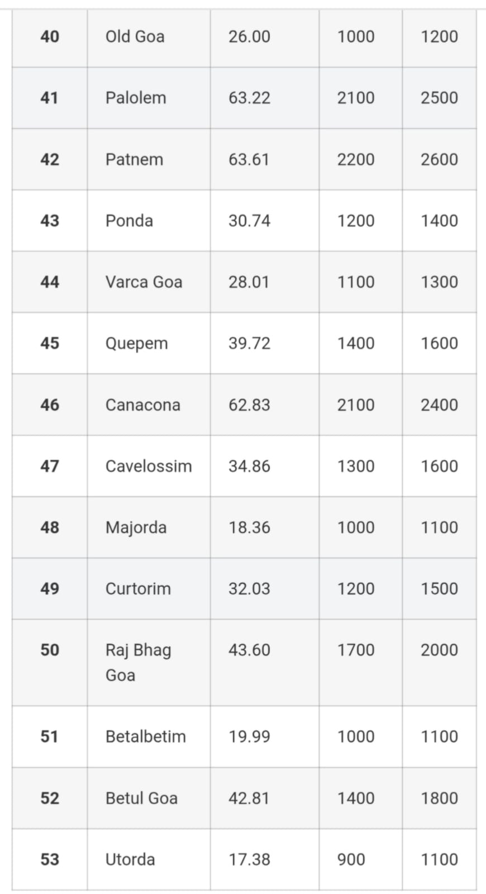Click the Varca Goa name cell
486x894 pixels.
coord(144,282)
